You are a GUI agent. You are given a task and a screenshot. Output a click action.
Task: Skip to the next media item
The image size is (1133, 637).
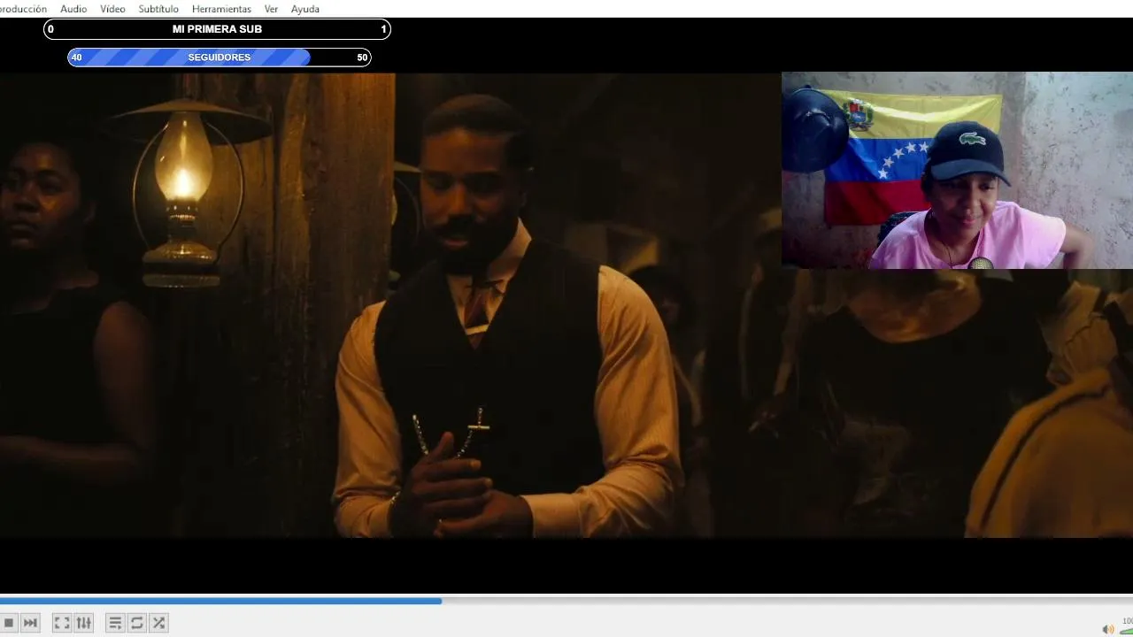(30, 623)
